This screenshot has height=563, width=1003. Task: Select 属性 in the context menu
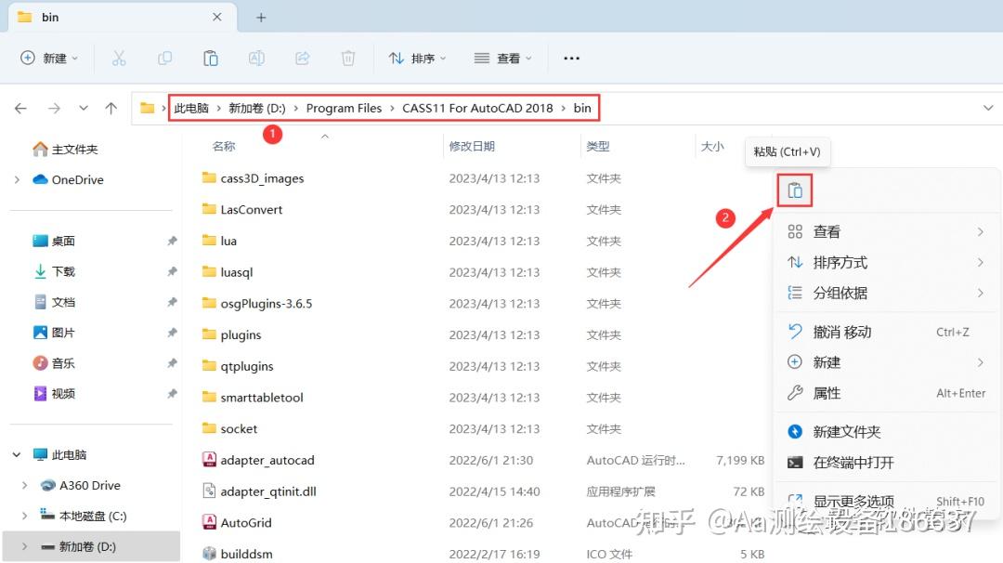point(827,393)
